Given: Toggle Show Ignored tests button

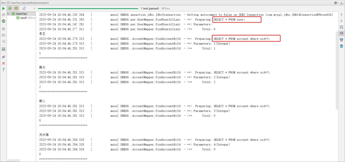Looking at the screenshot, I should coord(16,9).
